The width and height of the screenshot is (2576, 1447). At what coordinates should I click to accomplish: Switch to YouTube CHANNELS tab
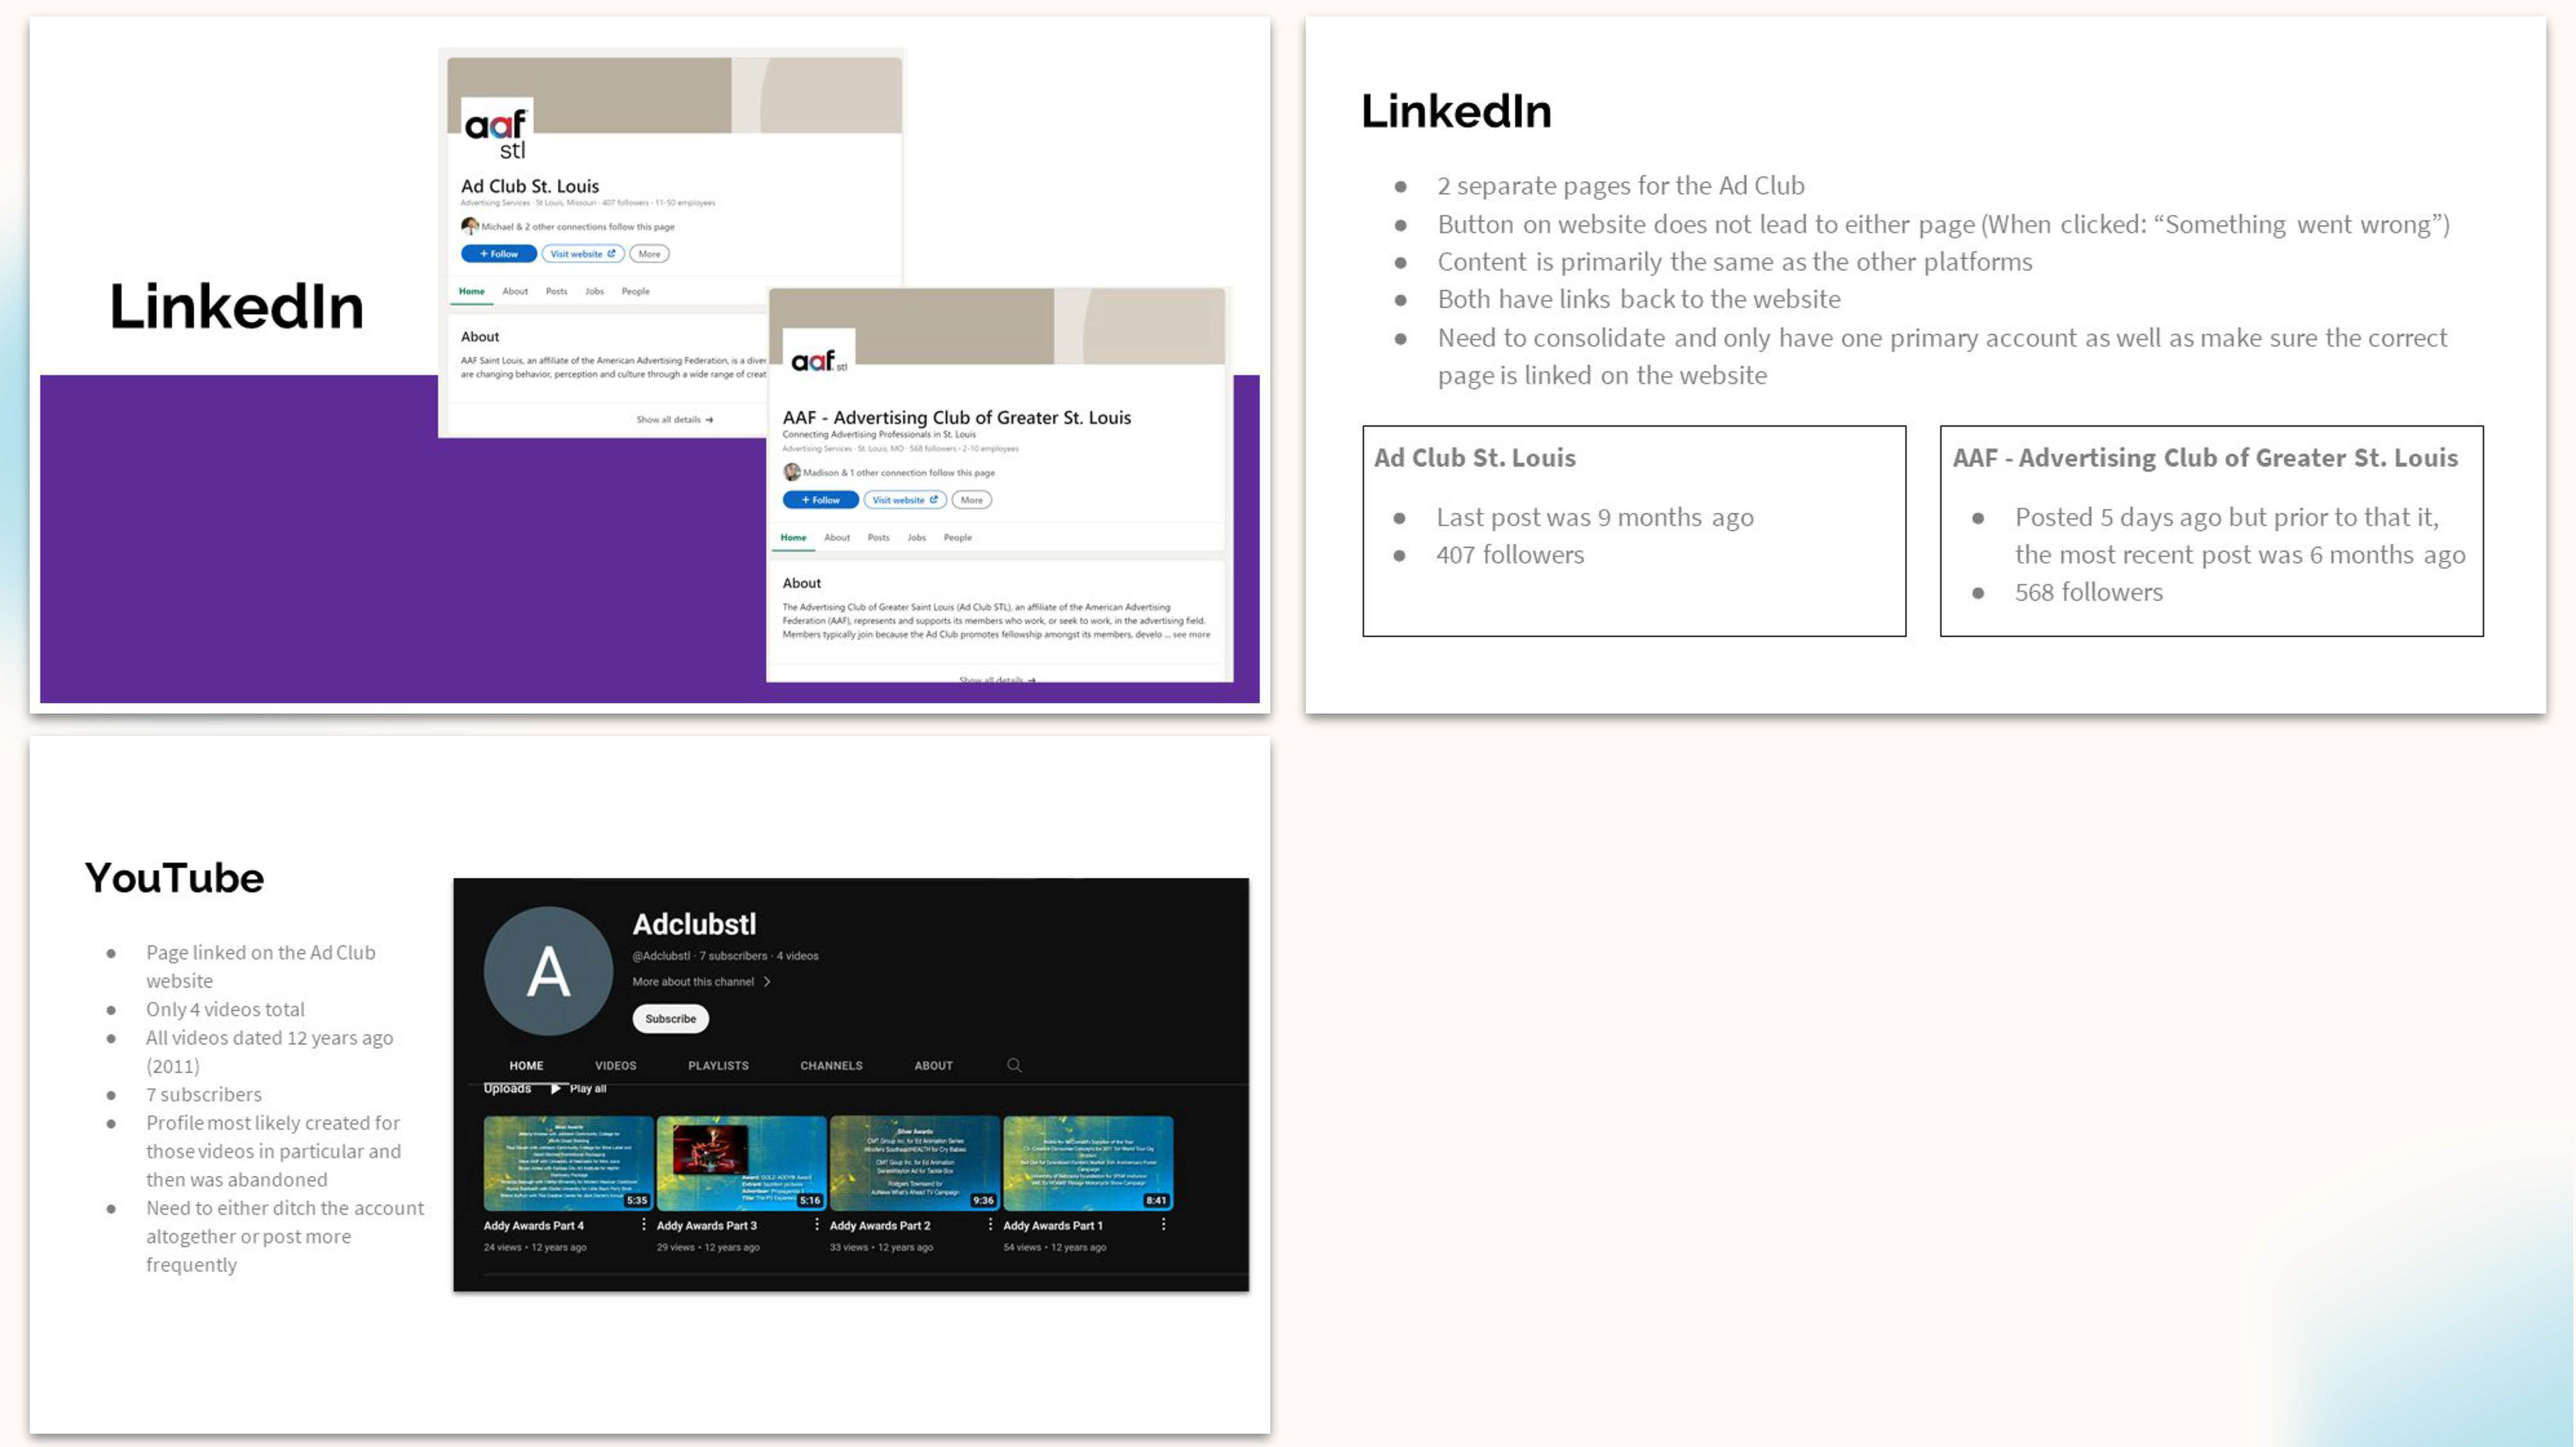point(831,1065)
